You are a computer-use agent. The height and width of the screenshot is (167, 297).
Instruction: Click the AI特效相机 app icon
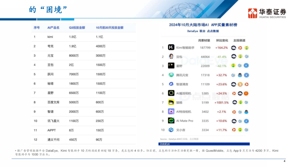tap(171, 111)
